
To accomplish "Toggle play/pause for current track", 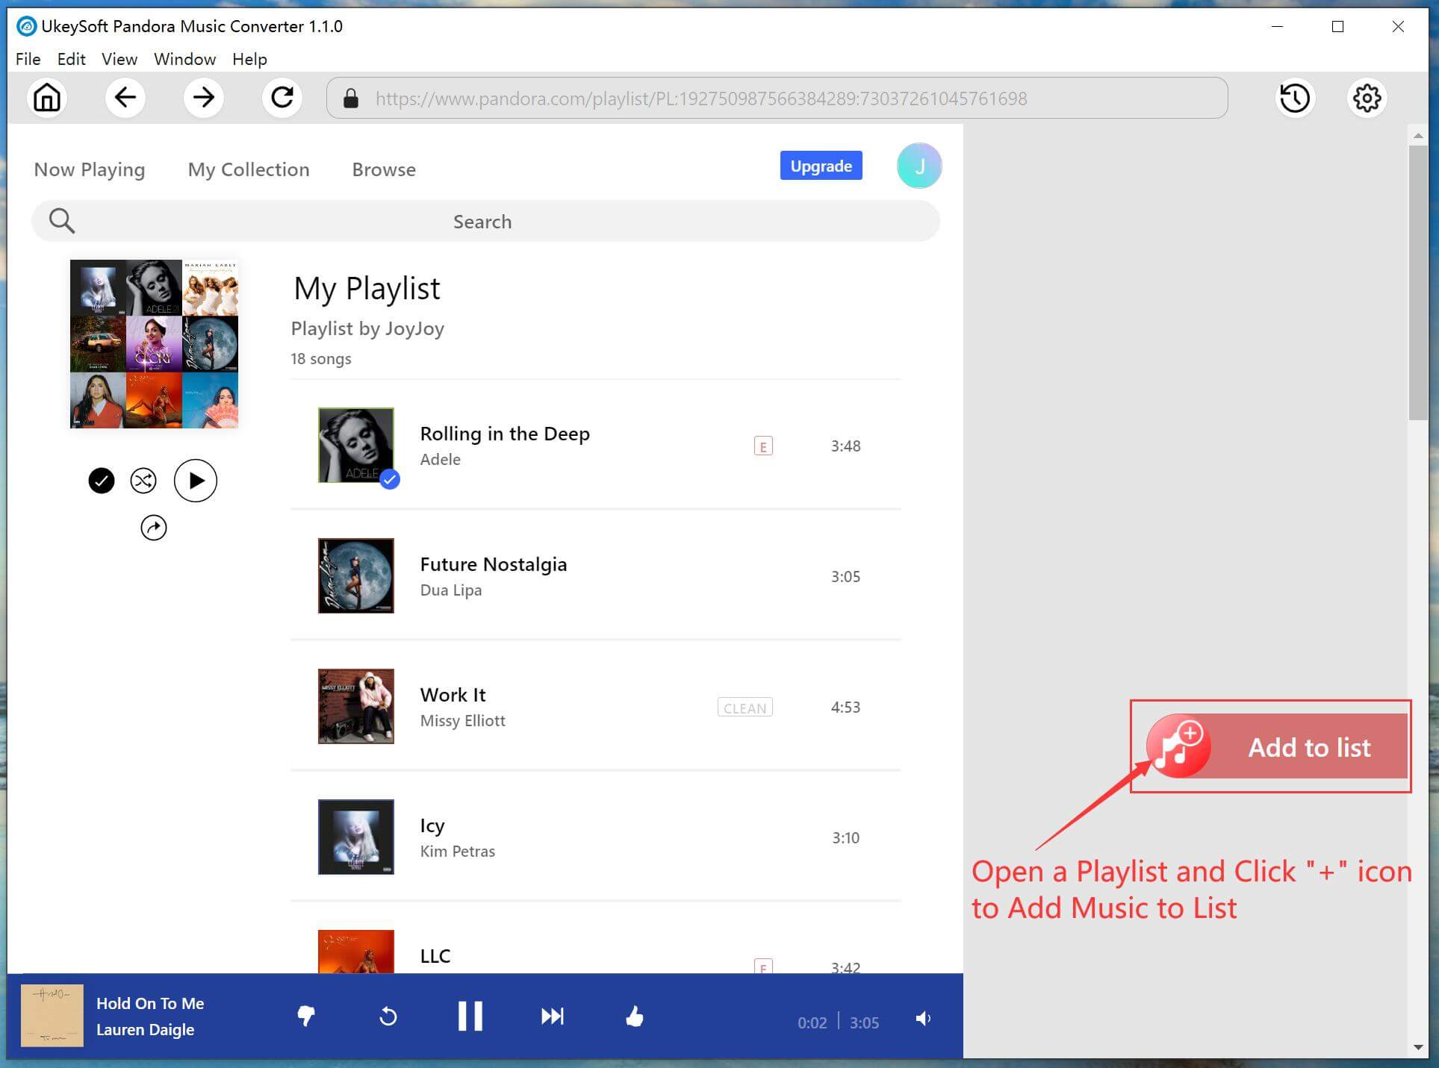I will (x=470, y=1017).
